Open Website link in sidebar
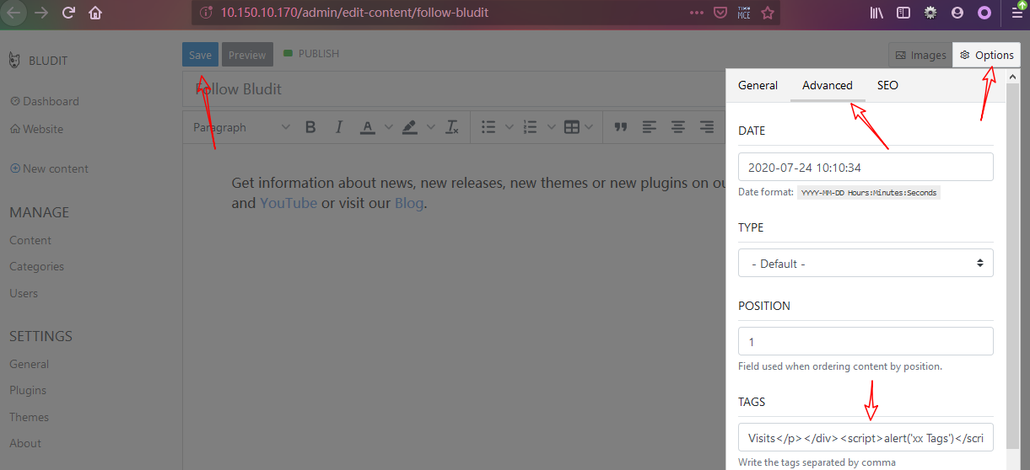 coord(36,129)
